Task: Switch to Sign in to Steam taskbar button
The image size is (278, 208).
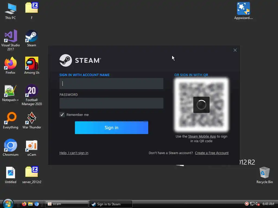Action: click(x=111, y=204)
